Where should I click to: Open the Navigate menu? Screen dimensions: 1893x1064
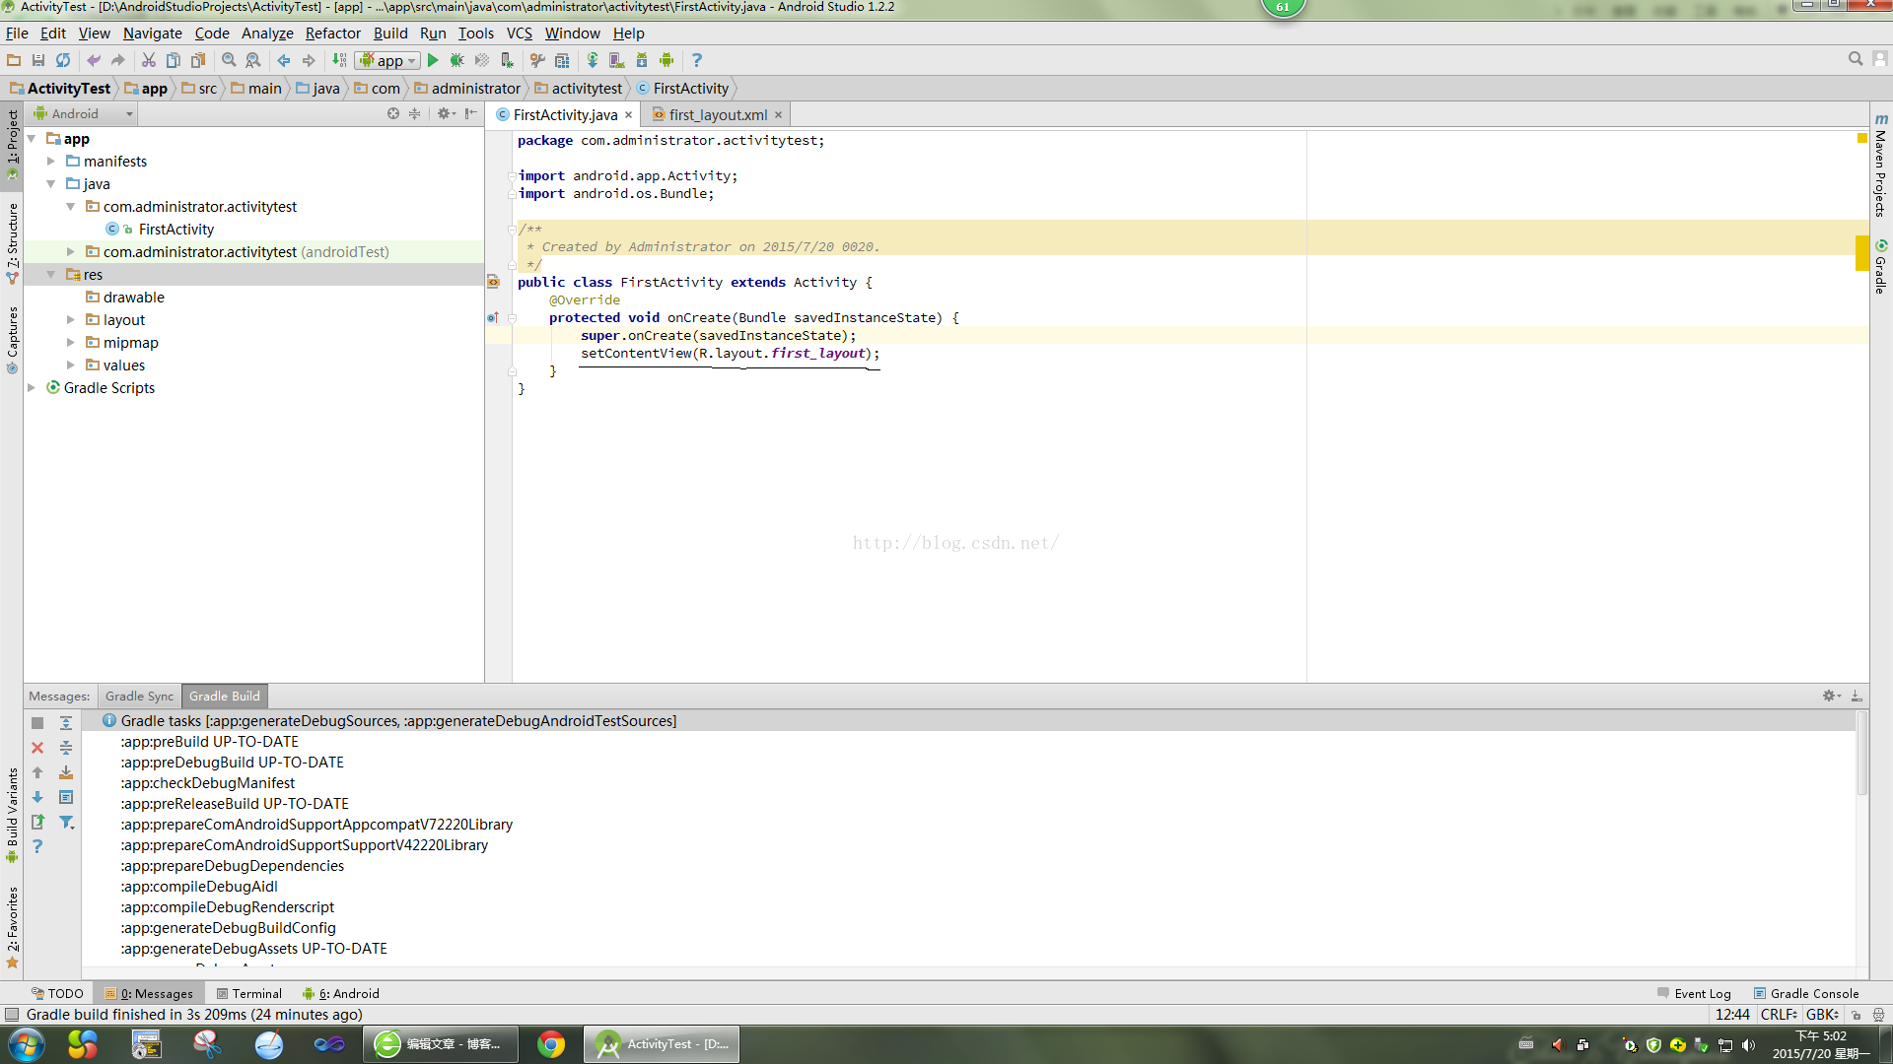pyautogui.click(x=153, y=33)
